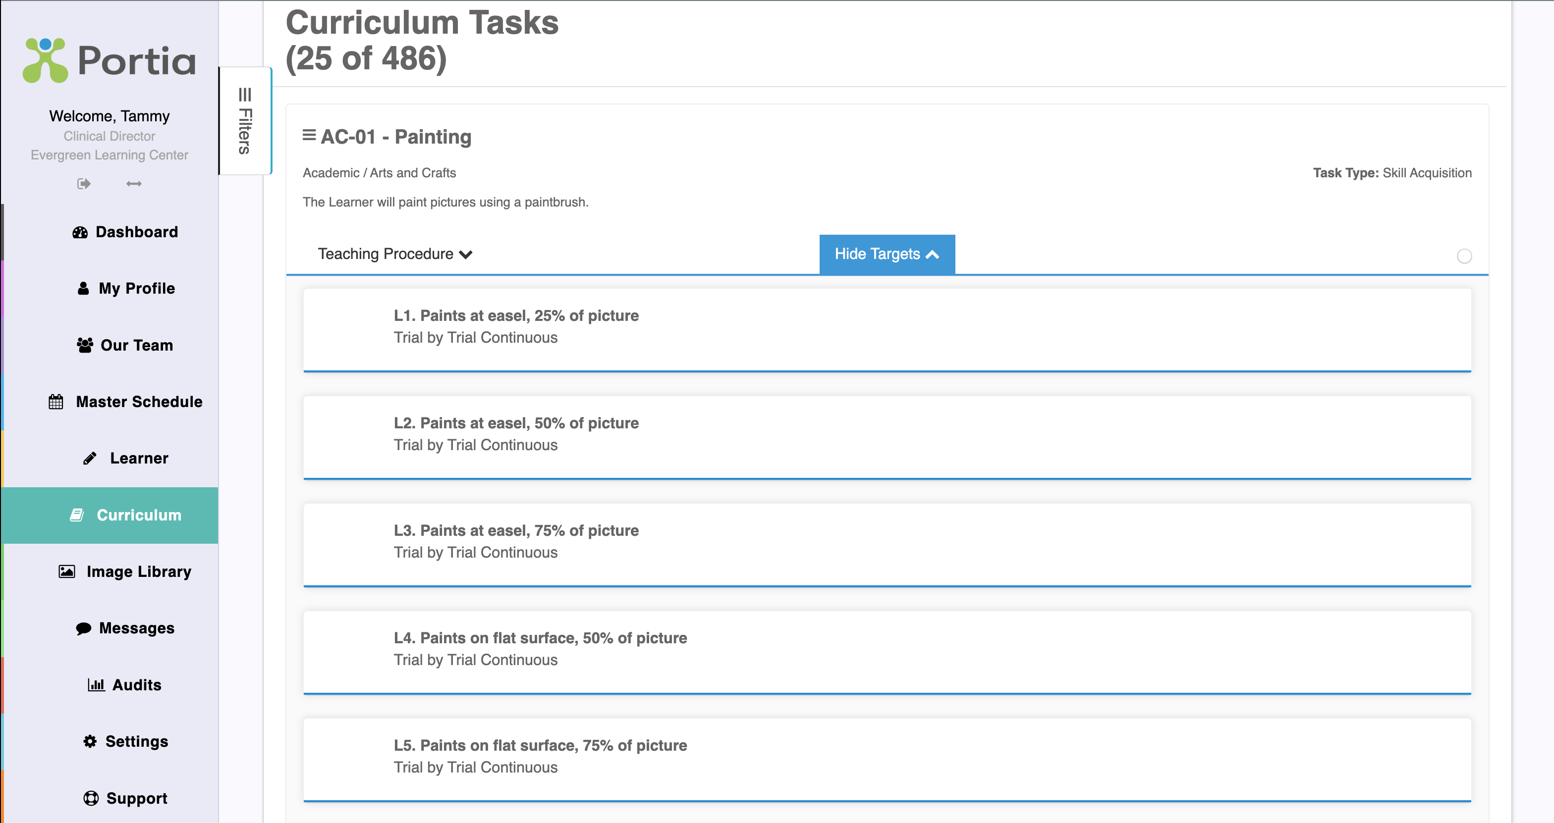
Task: Collapse targets with Hide Targets button
Action: click(x=886, y=254)
